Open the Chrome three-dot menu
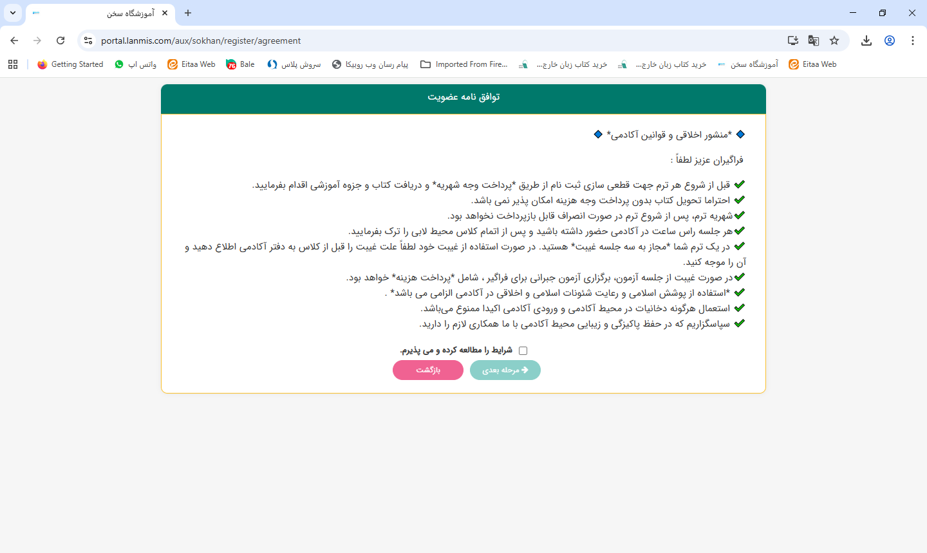Viewport: 927px width, 553px height. (x=912, y=40)
